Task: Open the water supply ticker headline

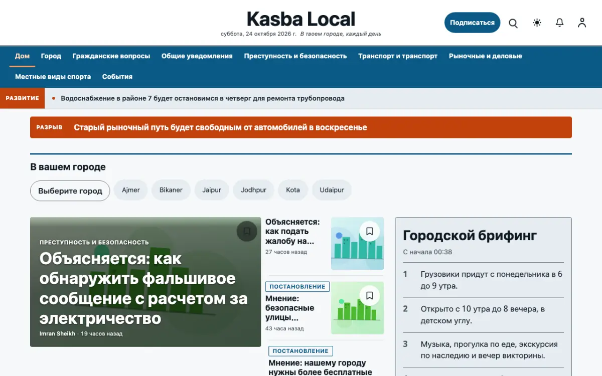Action: (203, 98)
